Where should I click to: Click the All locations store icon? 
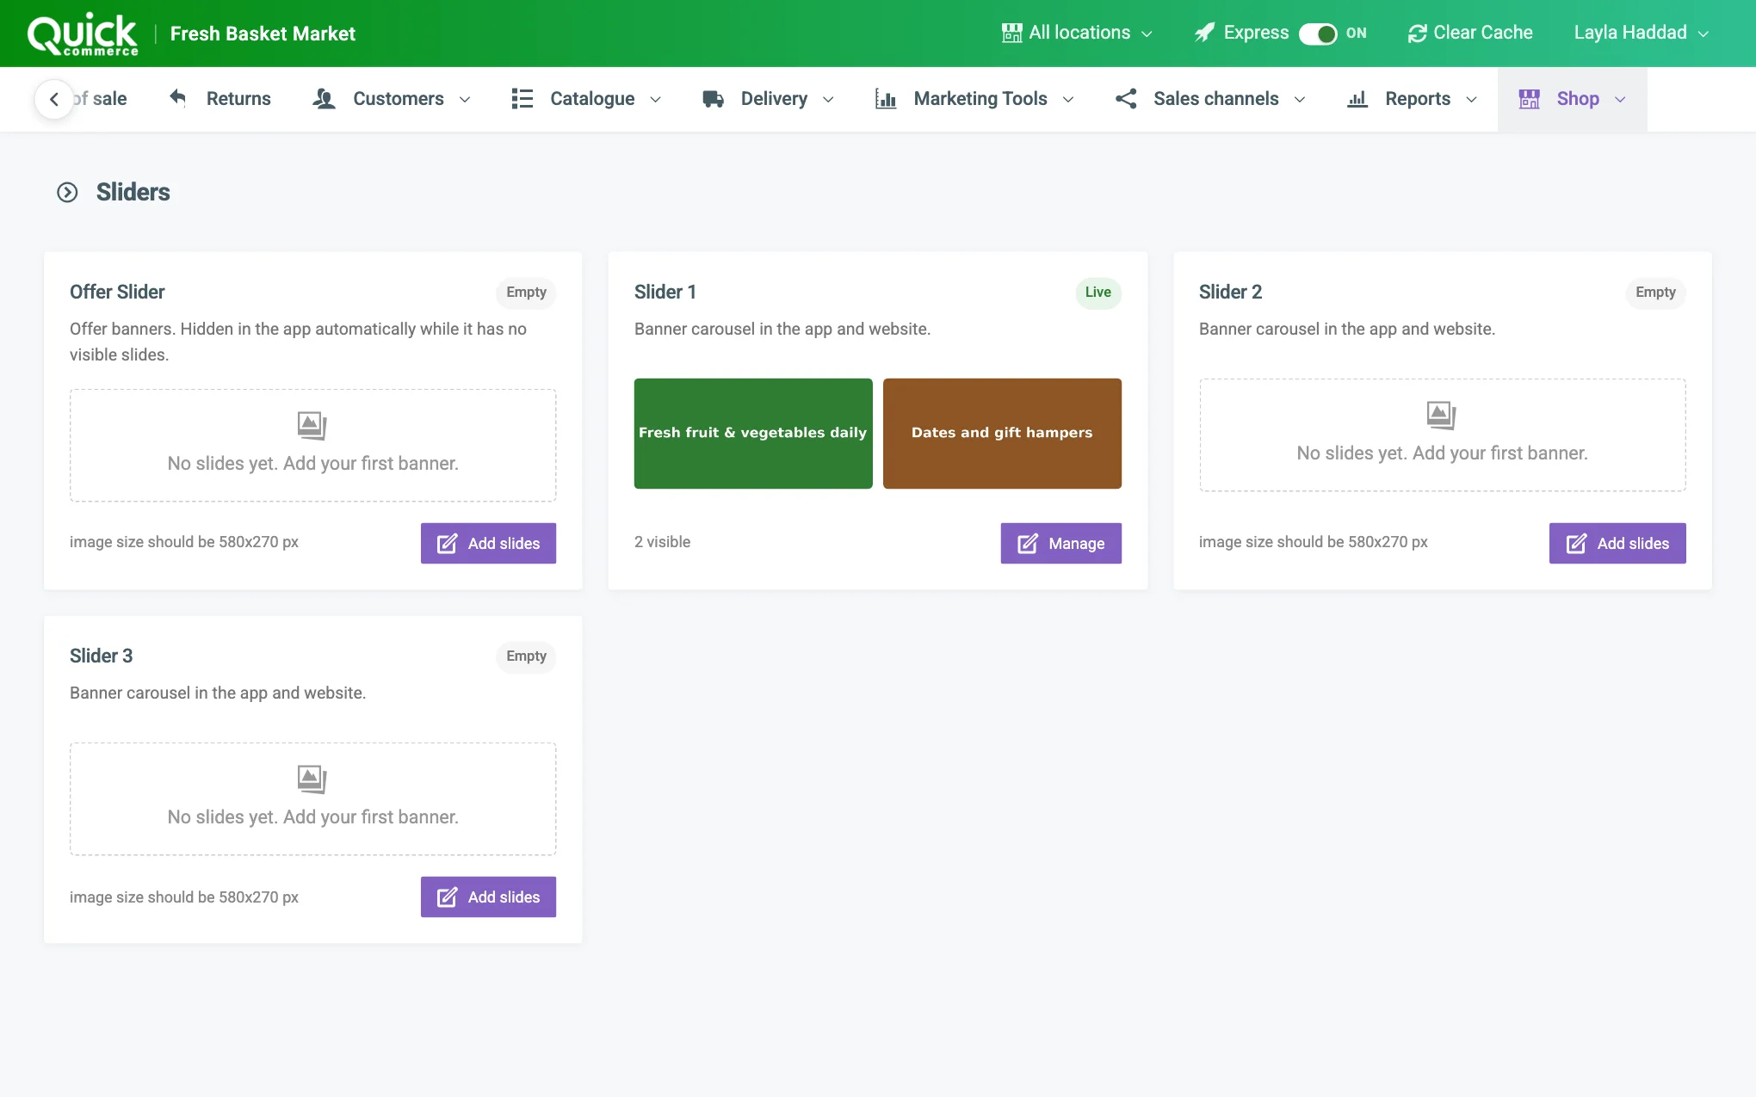1011,33
